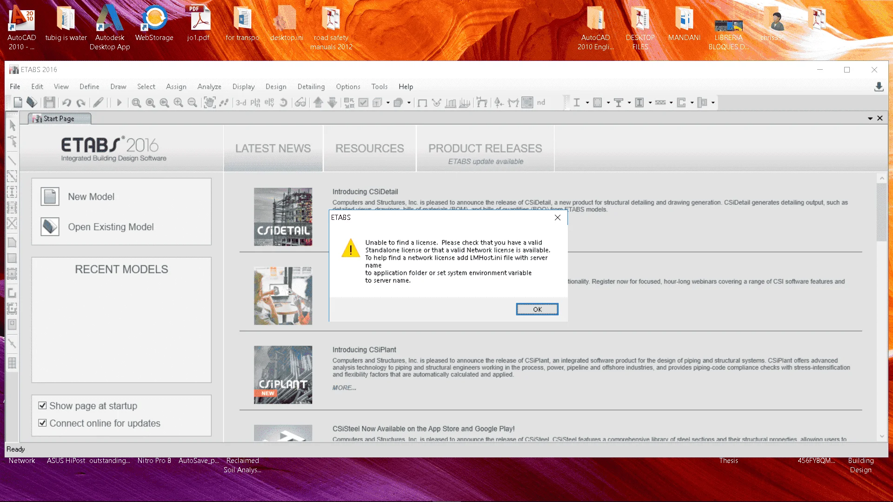893x502 pixels.
Task: Click the Undo toolbar icon
Action: (67, 103)
